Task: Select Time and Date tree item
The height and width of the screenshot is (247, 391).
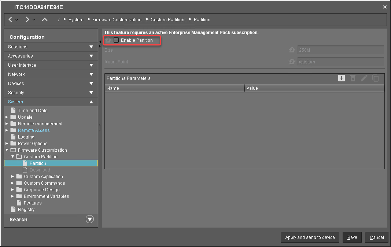Action: click(x=33, y=111)
